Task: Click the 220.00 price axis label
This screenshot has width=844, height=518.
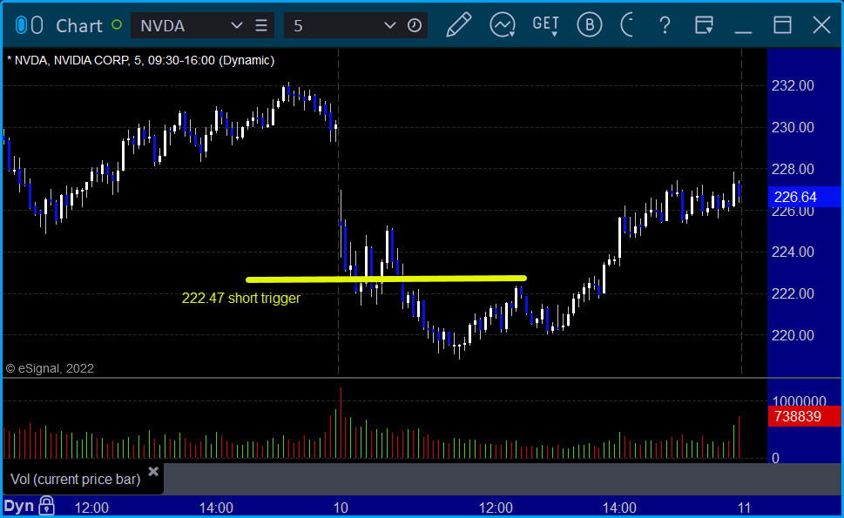Action: click(793, 336)
